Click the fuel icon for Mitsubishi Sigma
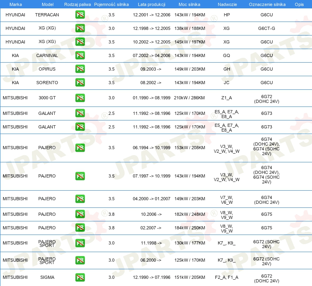The image size is (312, 286). 80,277
